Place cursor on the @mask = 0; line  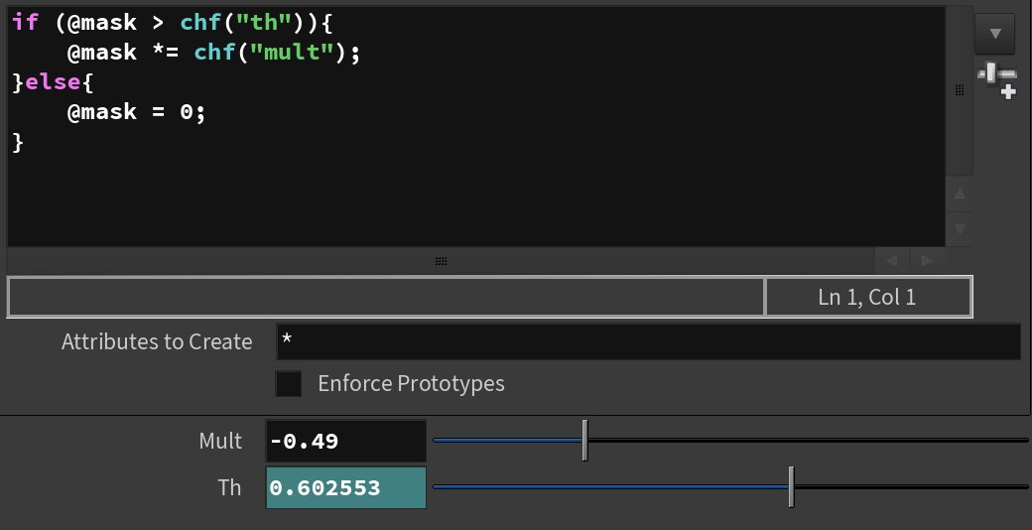136,112
